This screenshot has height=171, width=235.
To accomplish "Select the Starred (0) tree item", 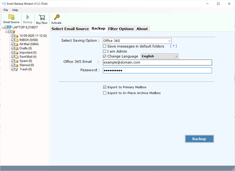I will point(27,65).
